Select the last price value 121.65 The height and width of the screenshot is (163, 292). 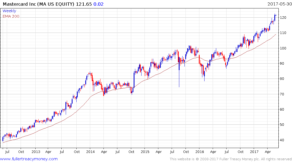coord(84,4)
